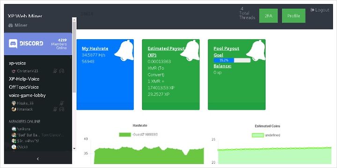Click Kmaniack's deafened headphones icon

click(x=62, y=109)
